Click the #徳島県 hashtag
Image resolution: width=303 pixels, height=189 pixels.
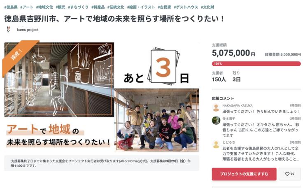point(11,7)
